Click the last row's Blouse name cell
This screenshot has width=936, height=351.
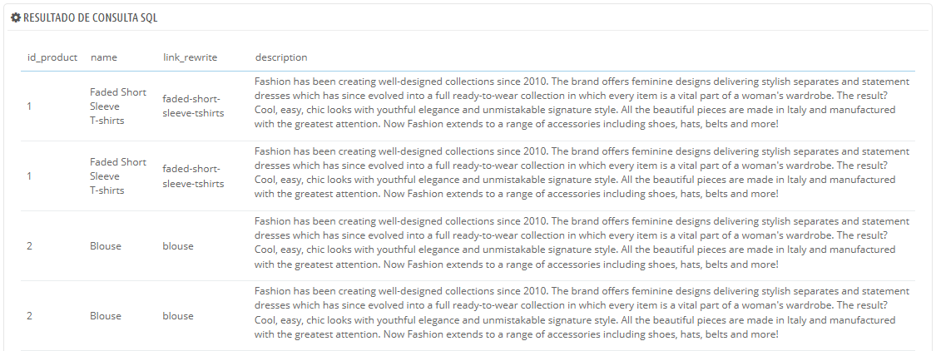[x=106, y=316]
